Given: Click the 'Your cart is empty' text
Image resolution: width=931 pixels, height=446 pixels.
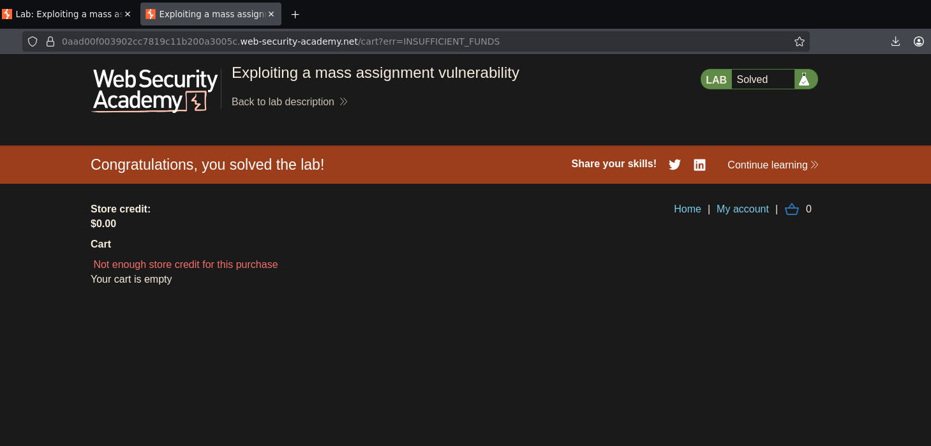Looking at the screenshot, I should click(x=131, y=279).
